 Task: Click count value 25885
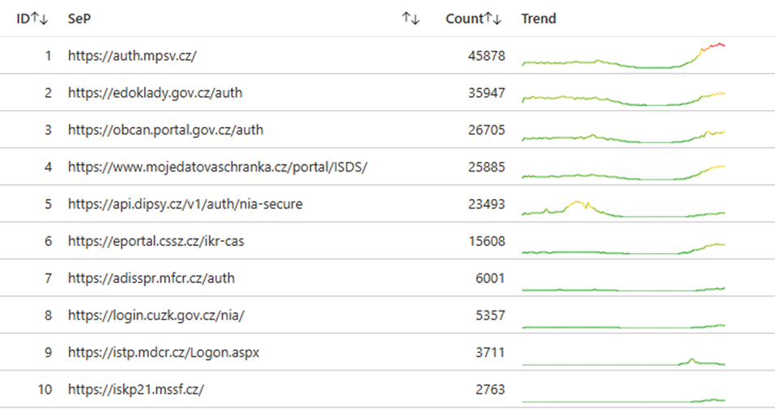tap(487, 167)
